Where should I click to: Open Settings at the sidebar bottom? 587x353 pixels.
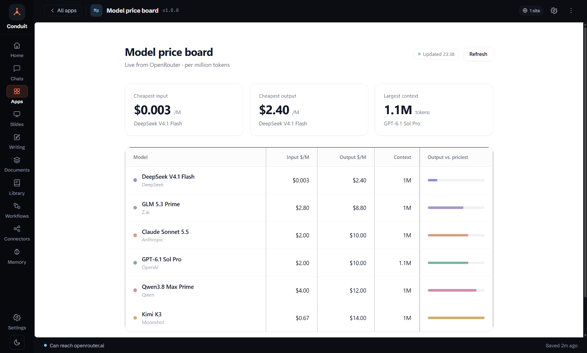point(17,322)
